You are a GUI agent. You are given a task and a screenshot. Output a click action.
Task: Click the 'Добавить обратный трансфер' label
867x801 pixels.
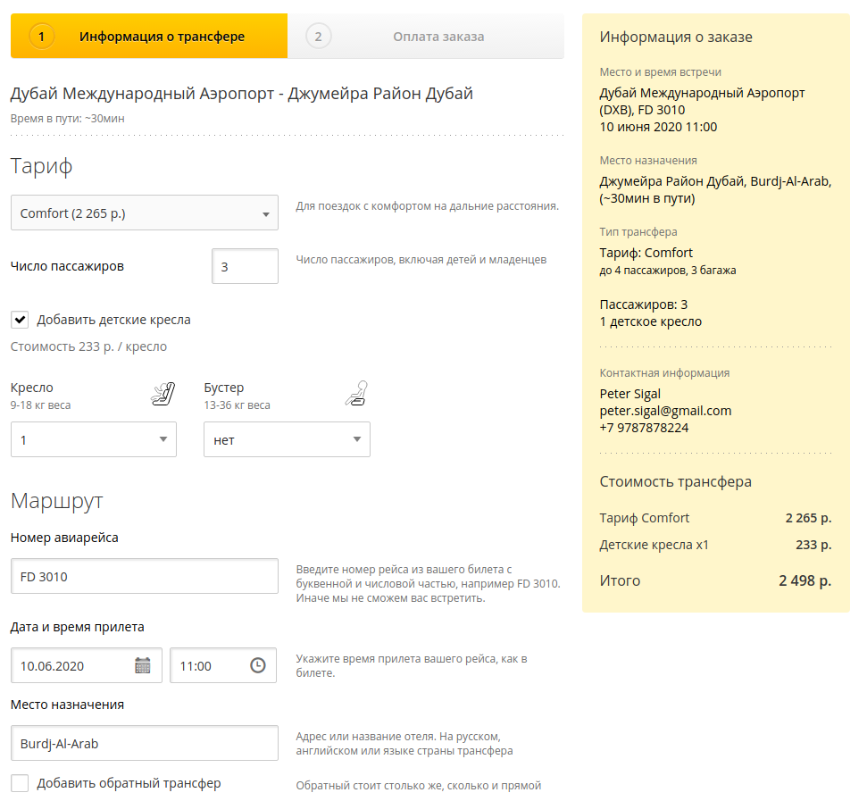tap(129, 783)
